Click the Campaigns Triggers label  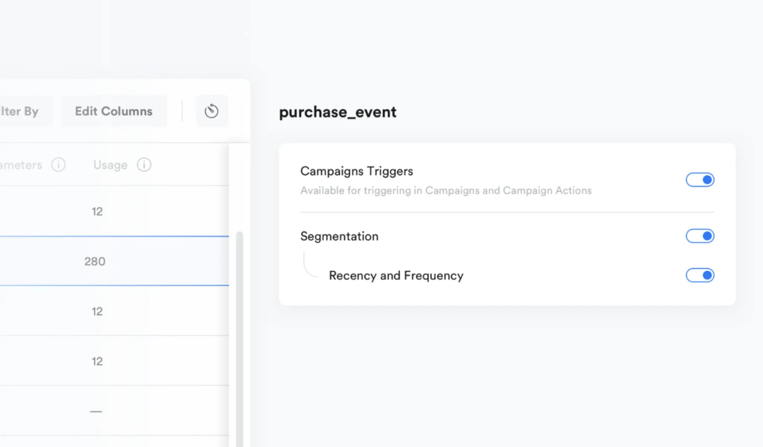(x=357, y=171)
